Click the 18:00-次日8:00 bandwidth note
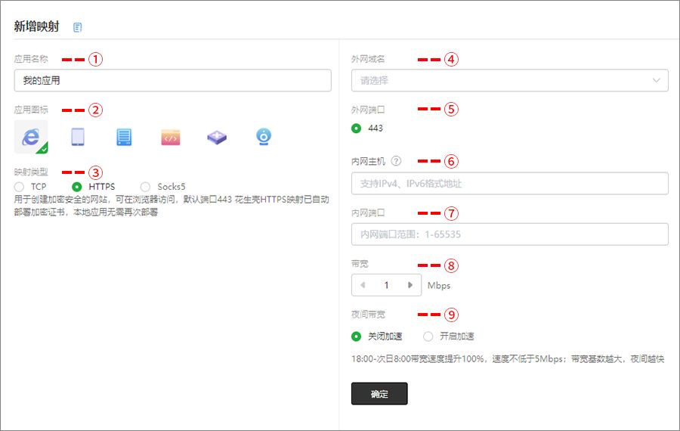The height and width of the screenshot is (431, 680). coord(508,359)
